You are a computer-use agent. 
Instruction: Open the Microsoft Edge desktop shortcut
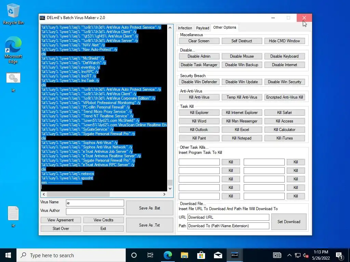tap(13, 50)
